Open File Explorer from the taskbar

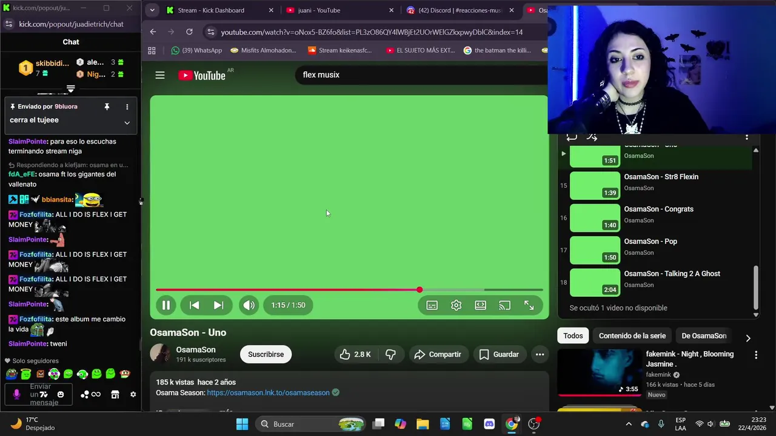click(423, 424)
